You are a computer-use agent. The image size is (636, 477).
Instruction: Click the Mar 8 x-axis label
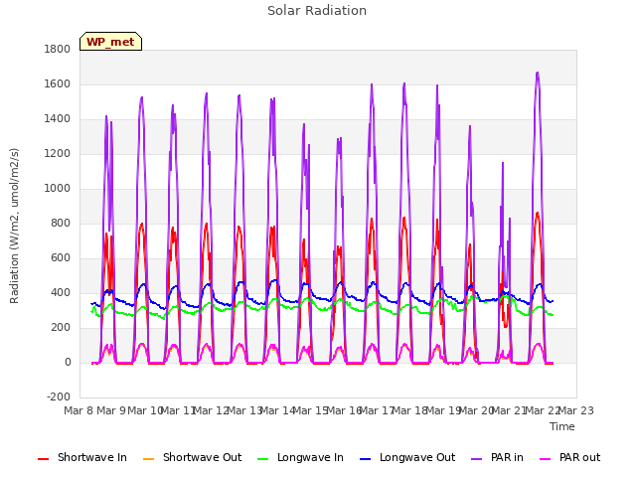(x=79, y=410)
